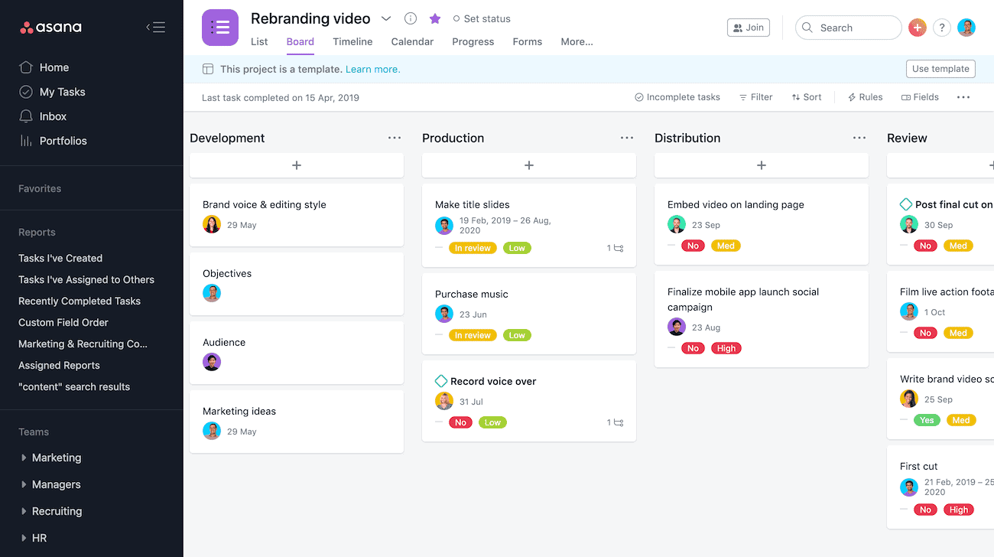Expand the Recruiting team
Viewport: 994px width, 557px height.
click(24, 511)
